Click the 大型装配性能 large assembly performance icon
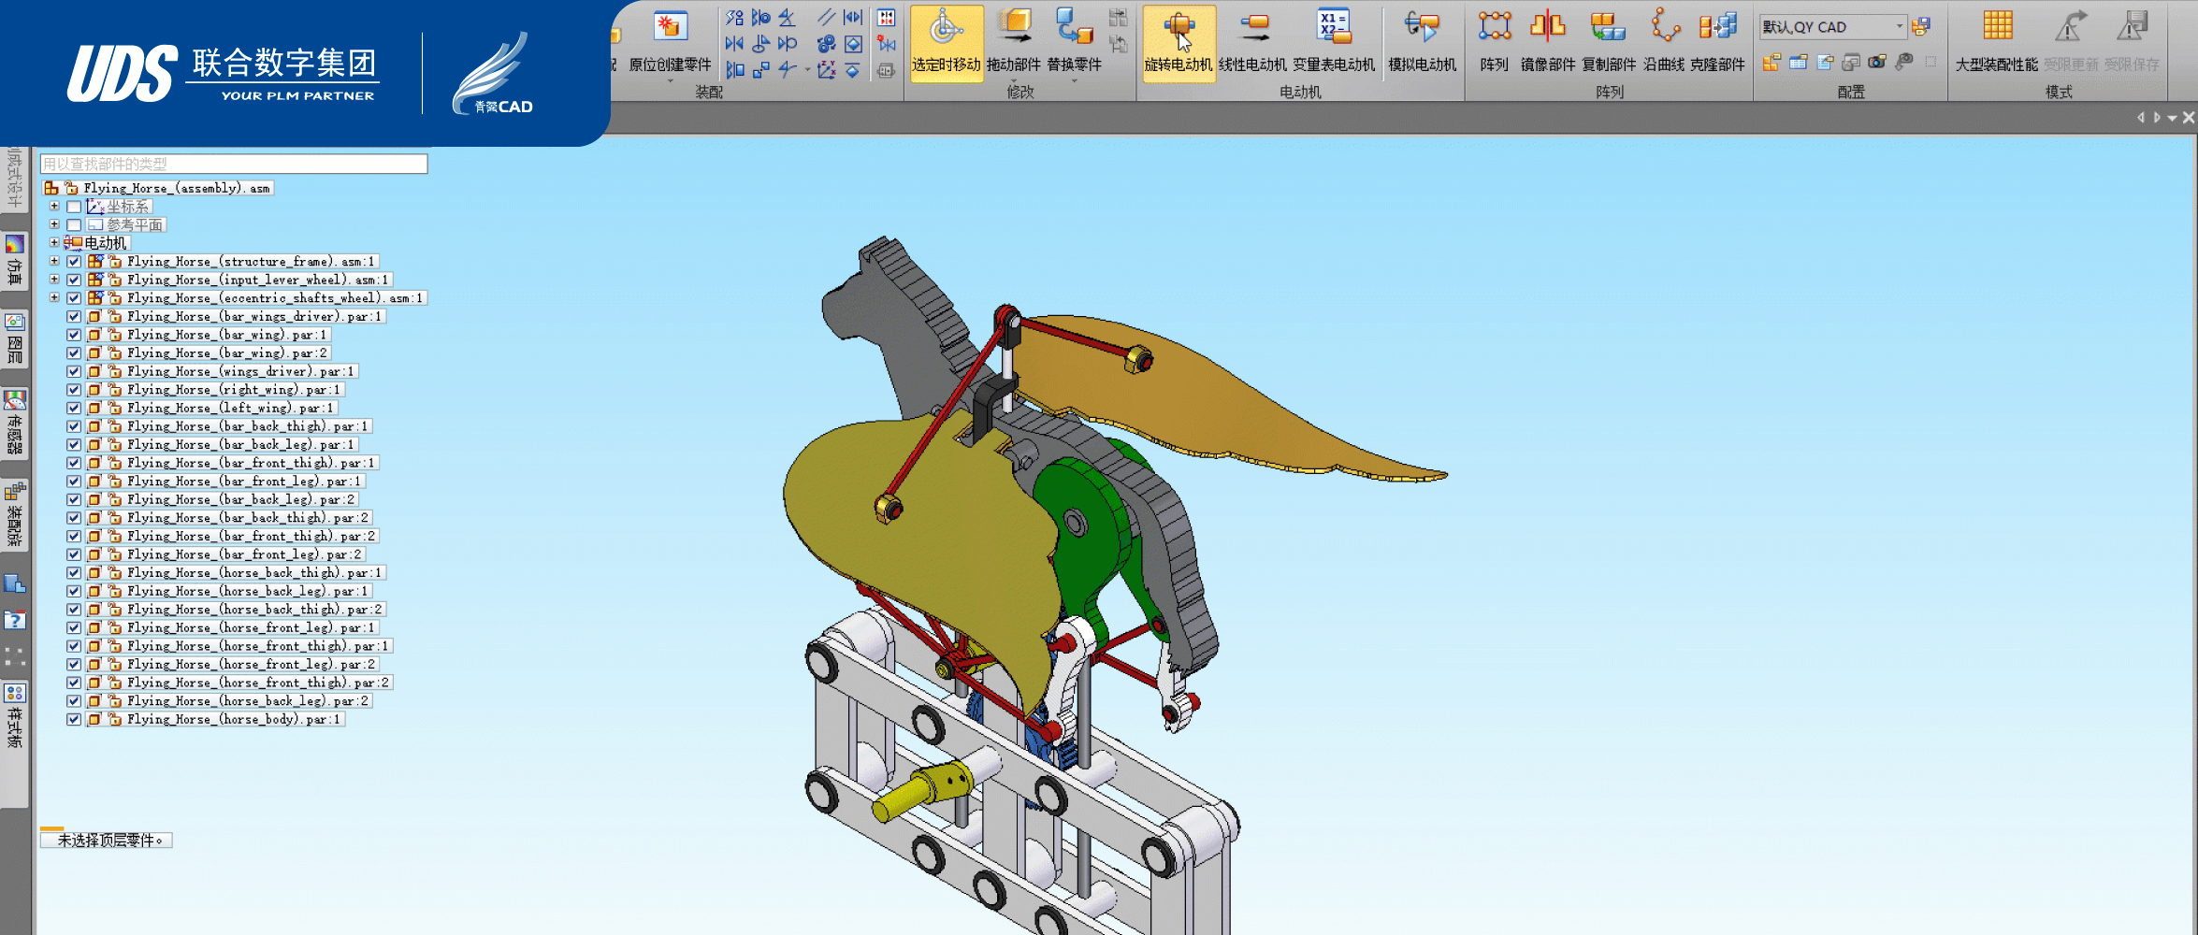2198x935 pixels. point(1996,27)
